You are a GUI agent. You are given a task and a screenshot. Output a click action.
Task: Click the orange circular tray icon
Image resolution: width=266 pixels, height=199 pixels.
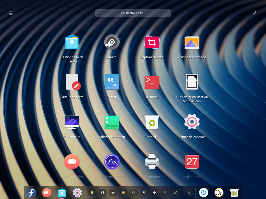[123, 193]
